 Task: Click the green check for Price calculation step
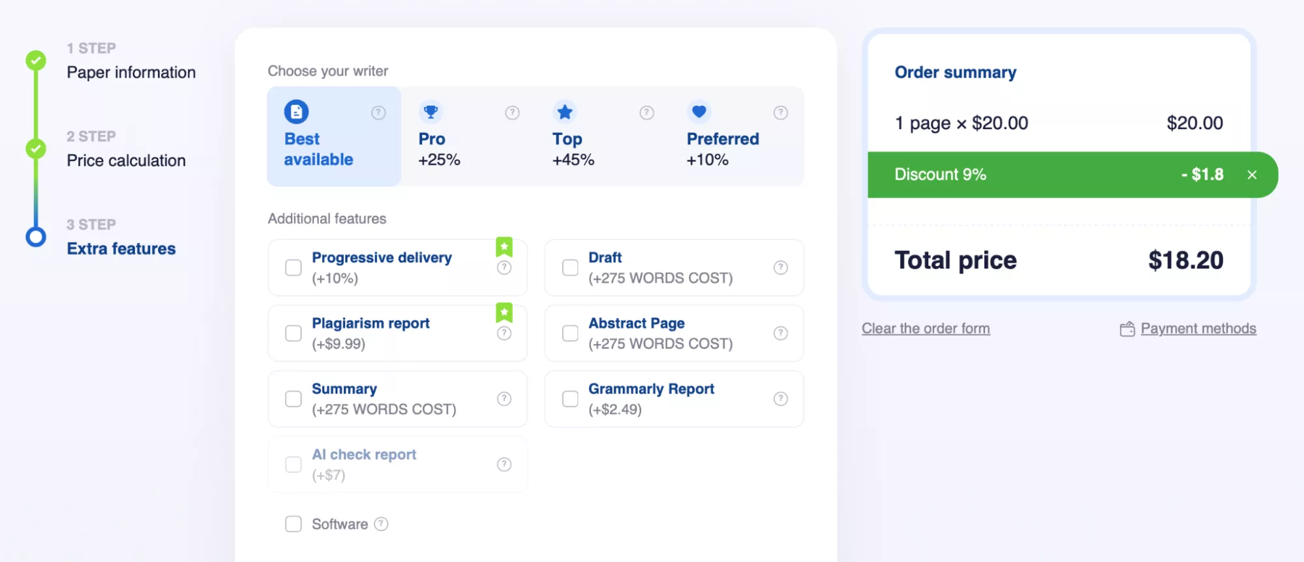pyautogui.click(x=36, y=149)
